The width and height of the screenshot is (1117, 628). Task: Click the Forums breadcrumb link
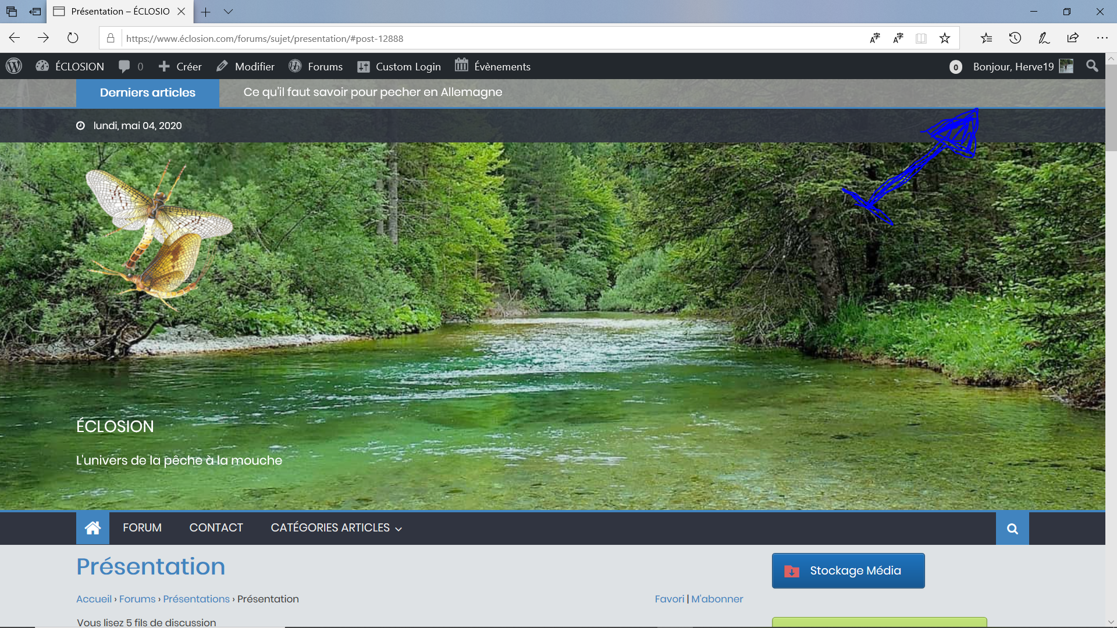tap(137, 599)
